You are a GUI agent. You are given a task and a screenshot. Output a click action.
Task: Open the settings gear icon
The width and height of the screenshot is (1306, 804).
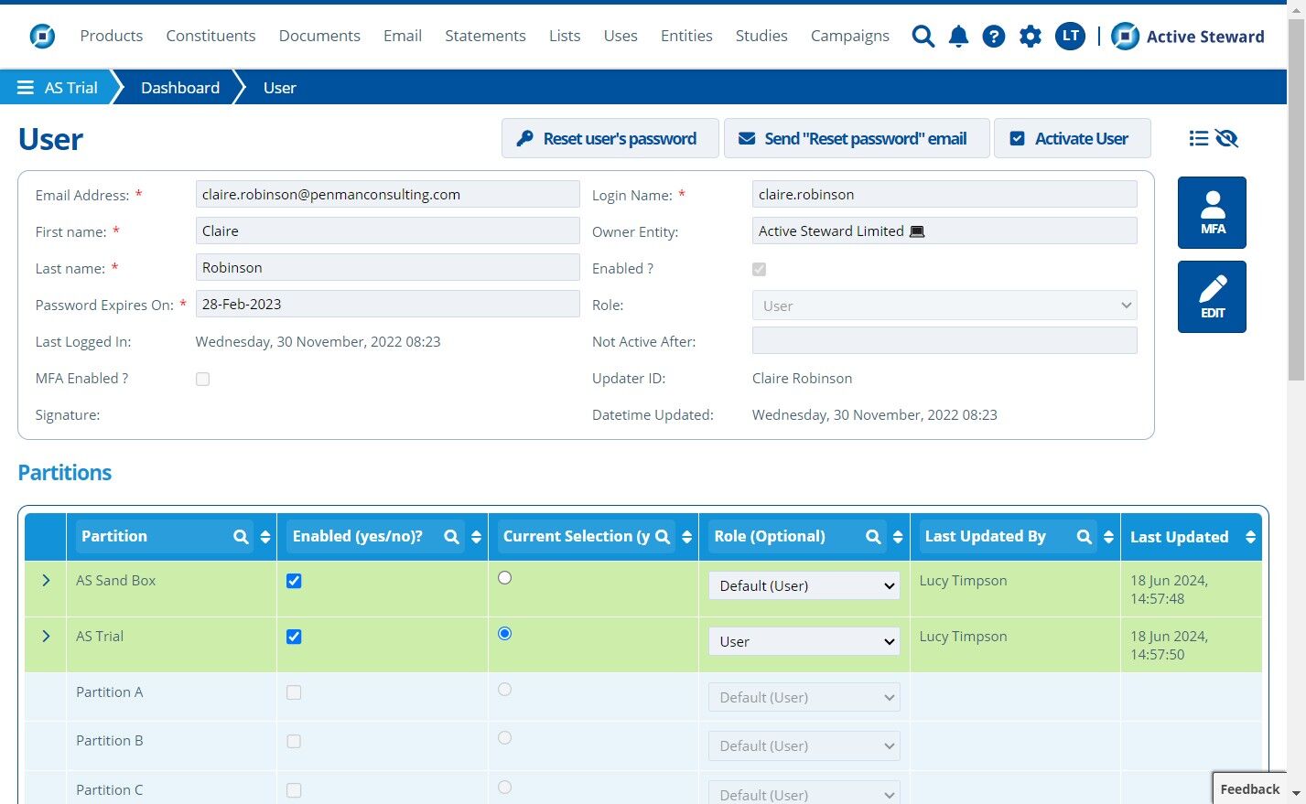[x=1030, y=37]
